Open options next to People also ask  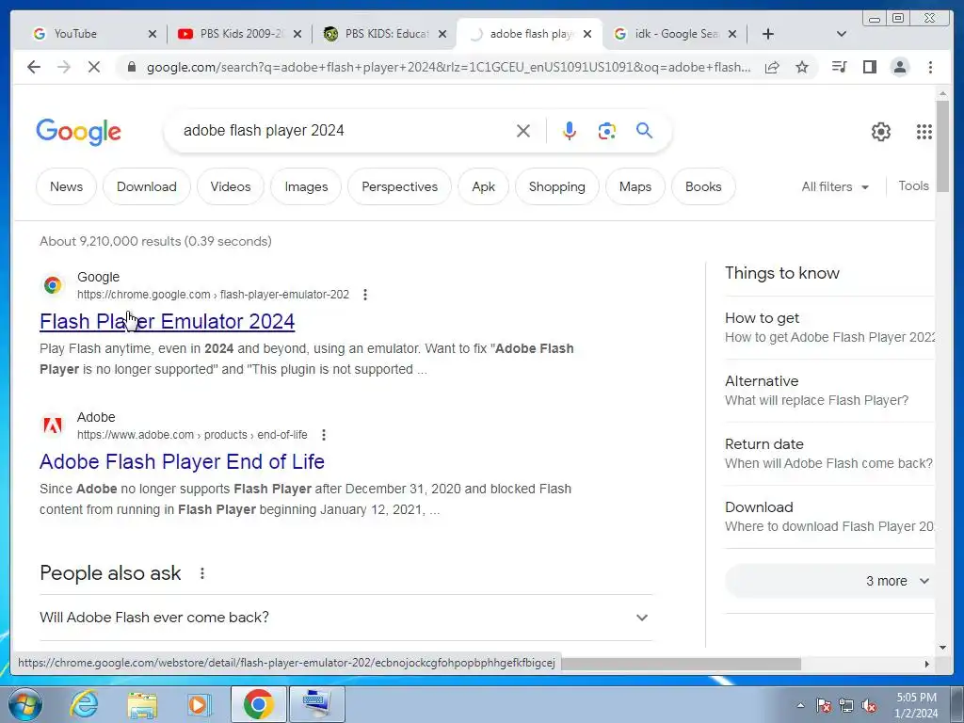click(x=202, y=573)
